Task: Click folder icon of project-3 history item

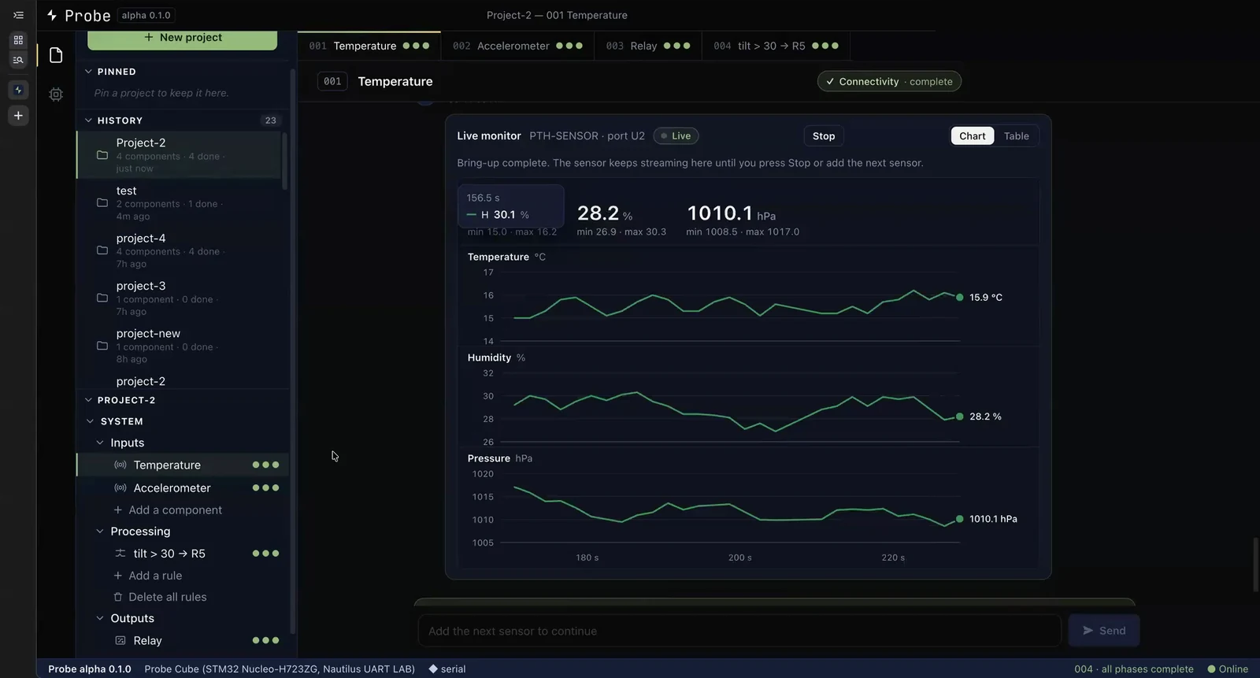Action: point(102,298)
